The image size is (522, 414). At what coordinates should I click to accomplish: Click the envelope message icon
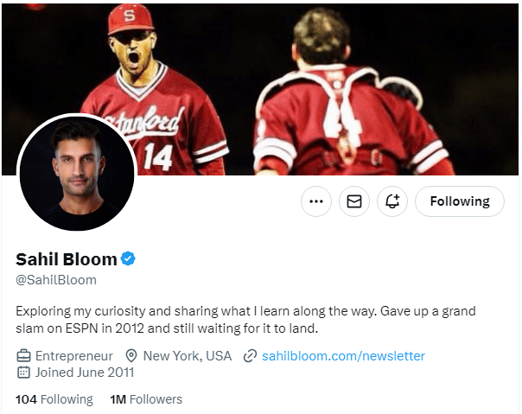[x=354, y=201]
